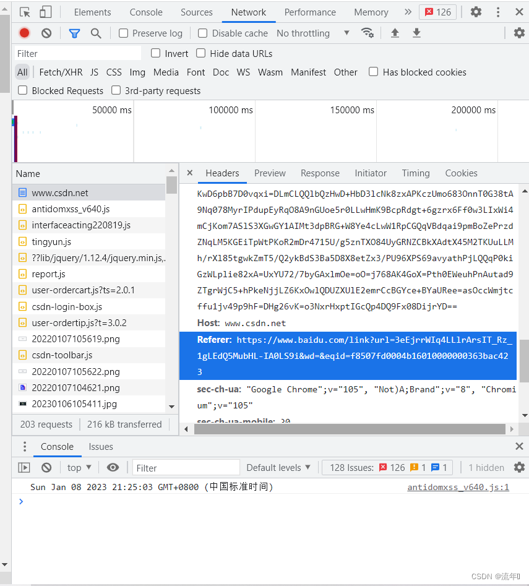529x586 pixels.
Task: Check the 3rd-party requests checkbox
Action: pyautogui.click(x=116, y=90)
